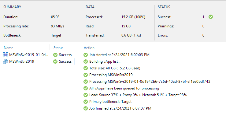This screenshot has height=119, width=226.
Task: Select the Total size: 40 GB log line
Action: [115, 68]
